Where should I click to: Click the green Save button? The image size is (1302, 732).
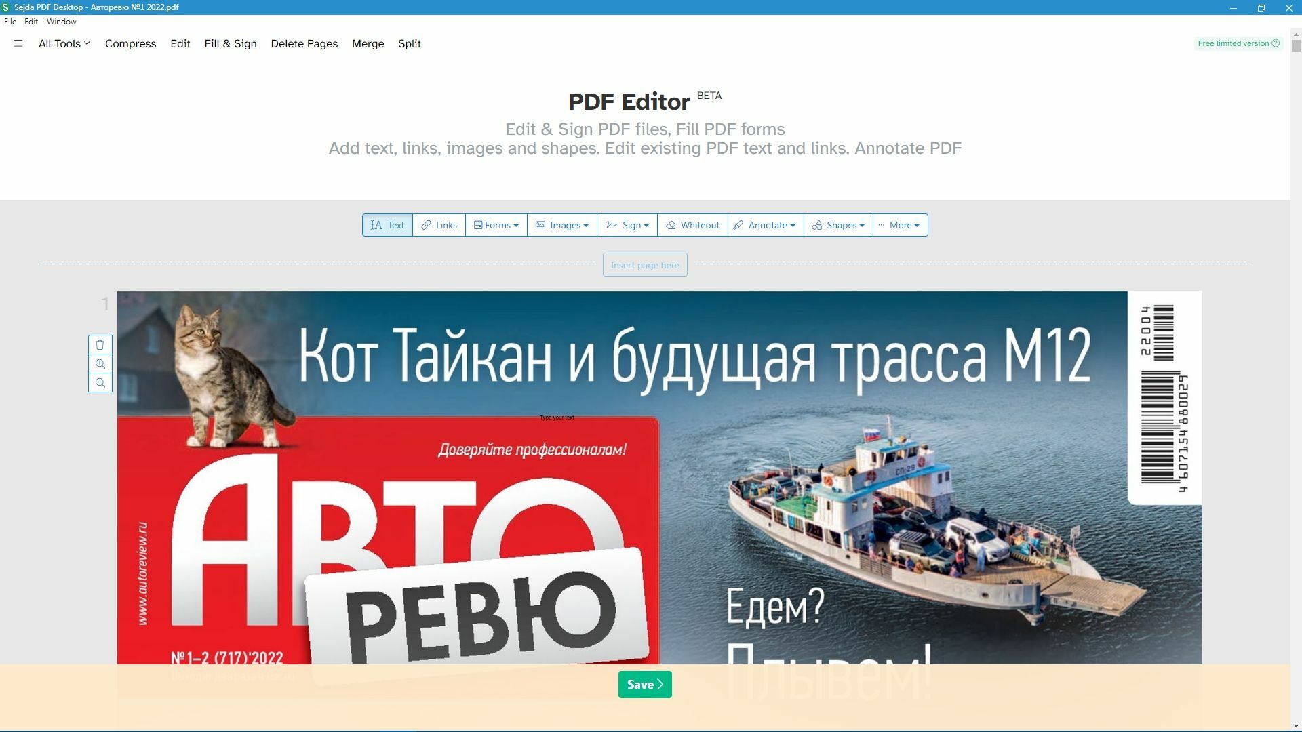[645, 685]
